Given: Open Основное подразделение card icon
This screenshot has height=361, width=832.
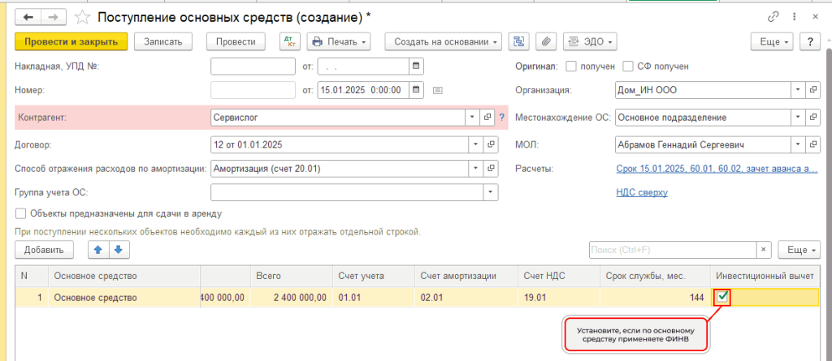Looking at the screenshot, I should [812, 117].
